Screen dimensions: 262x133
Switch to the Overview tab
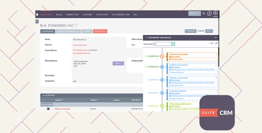coord(48,31)
